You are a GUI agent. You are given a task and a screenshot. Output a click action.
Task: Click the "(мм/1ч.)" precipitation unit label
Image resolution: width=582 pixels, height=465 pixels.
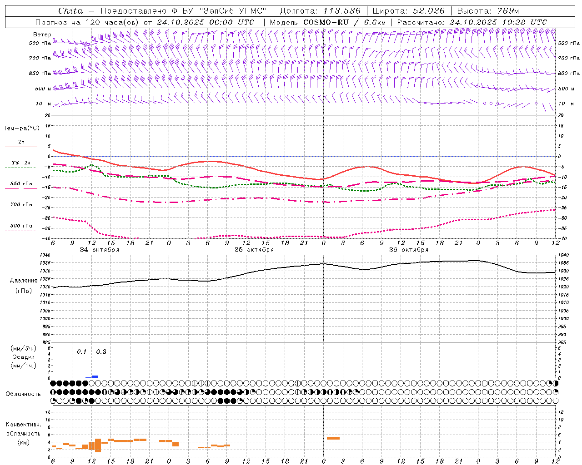(x=24, y=366)
